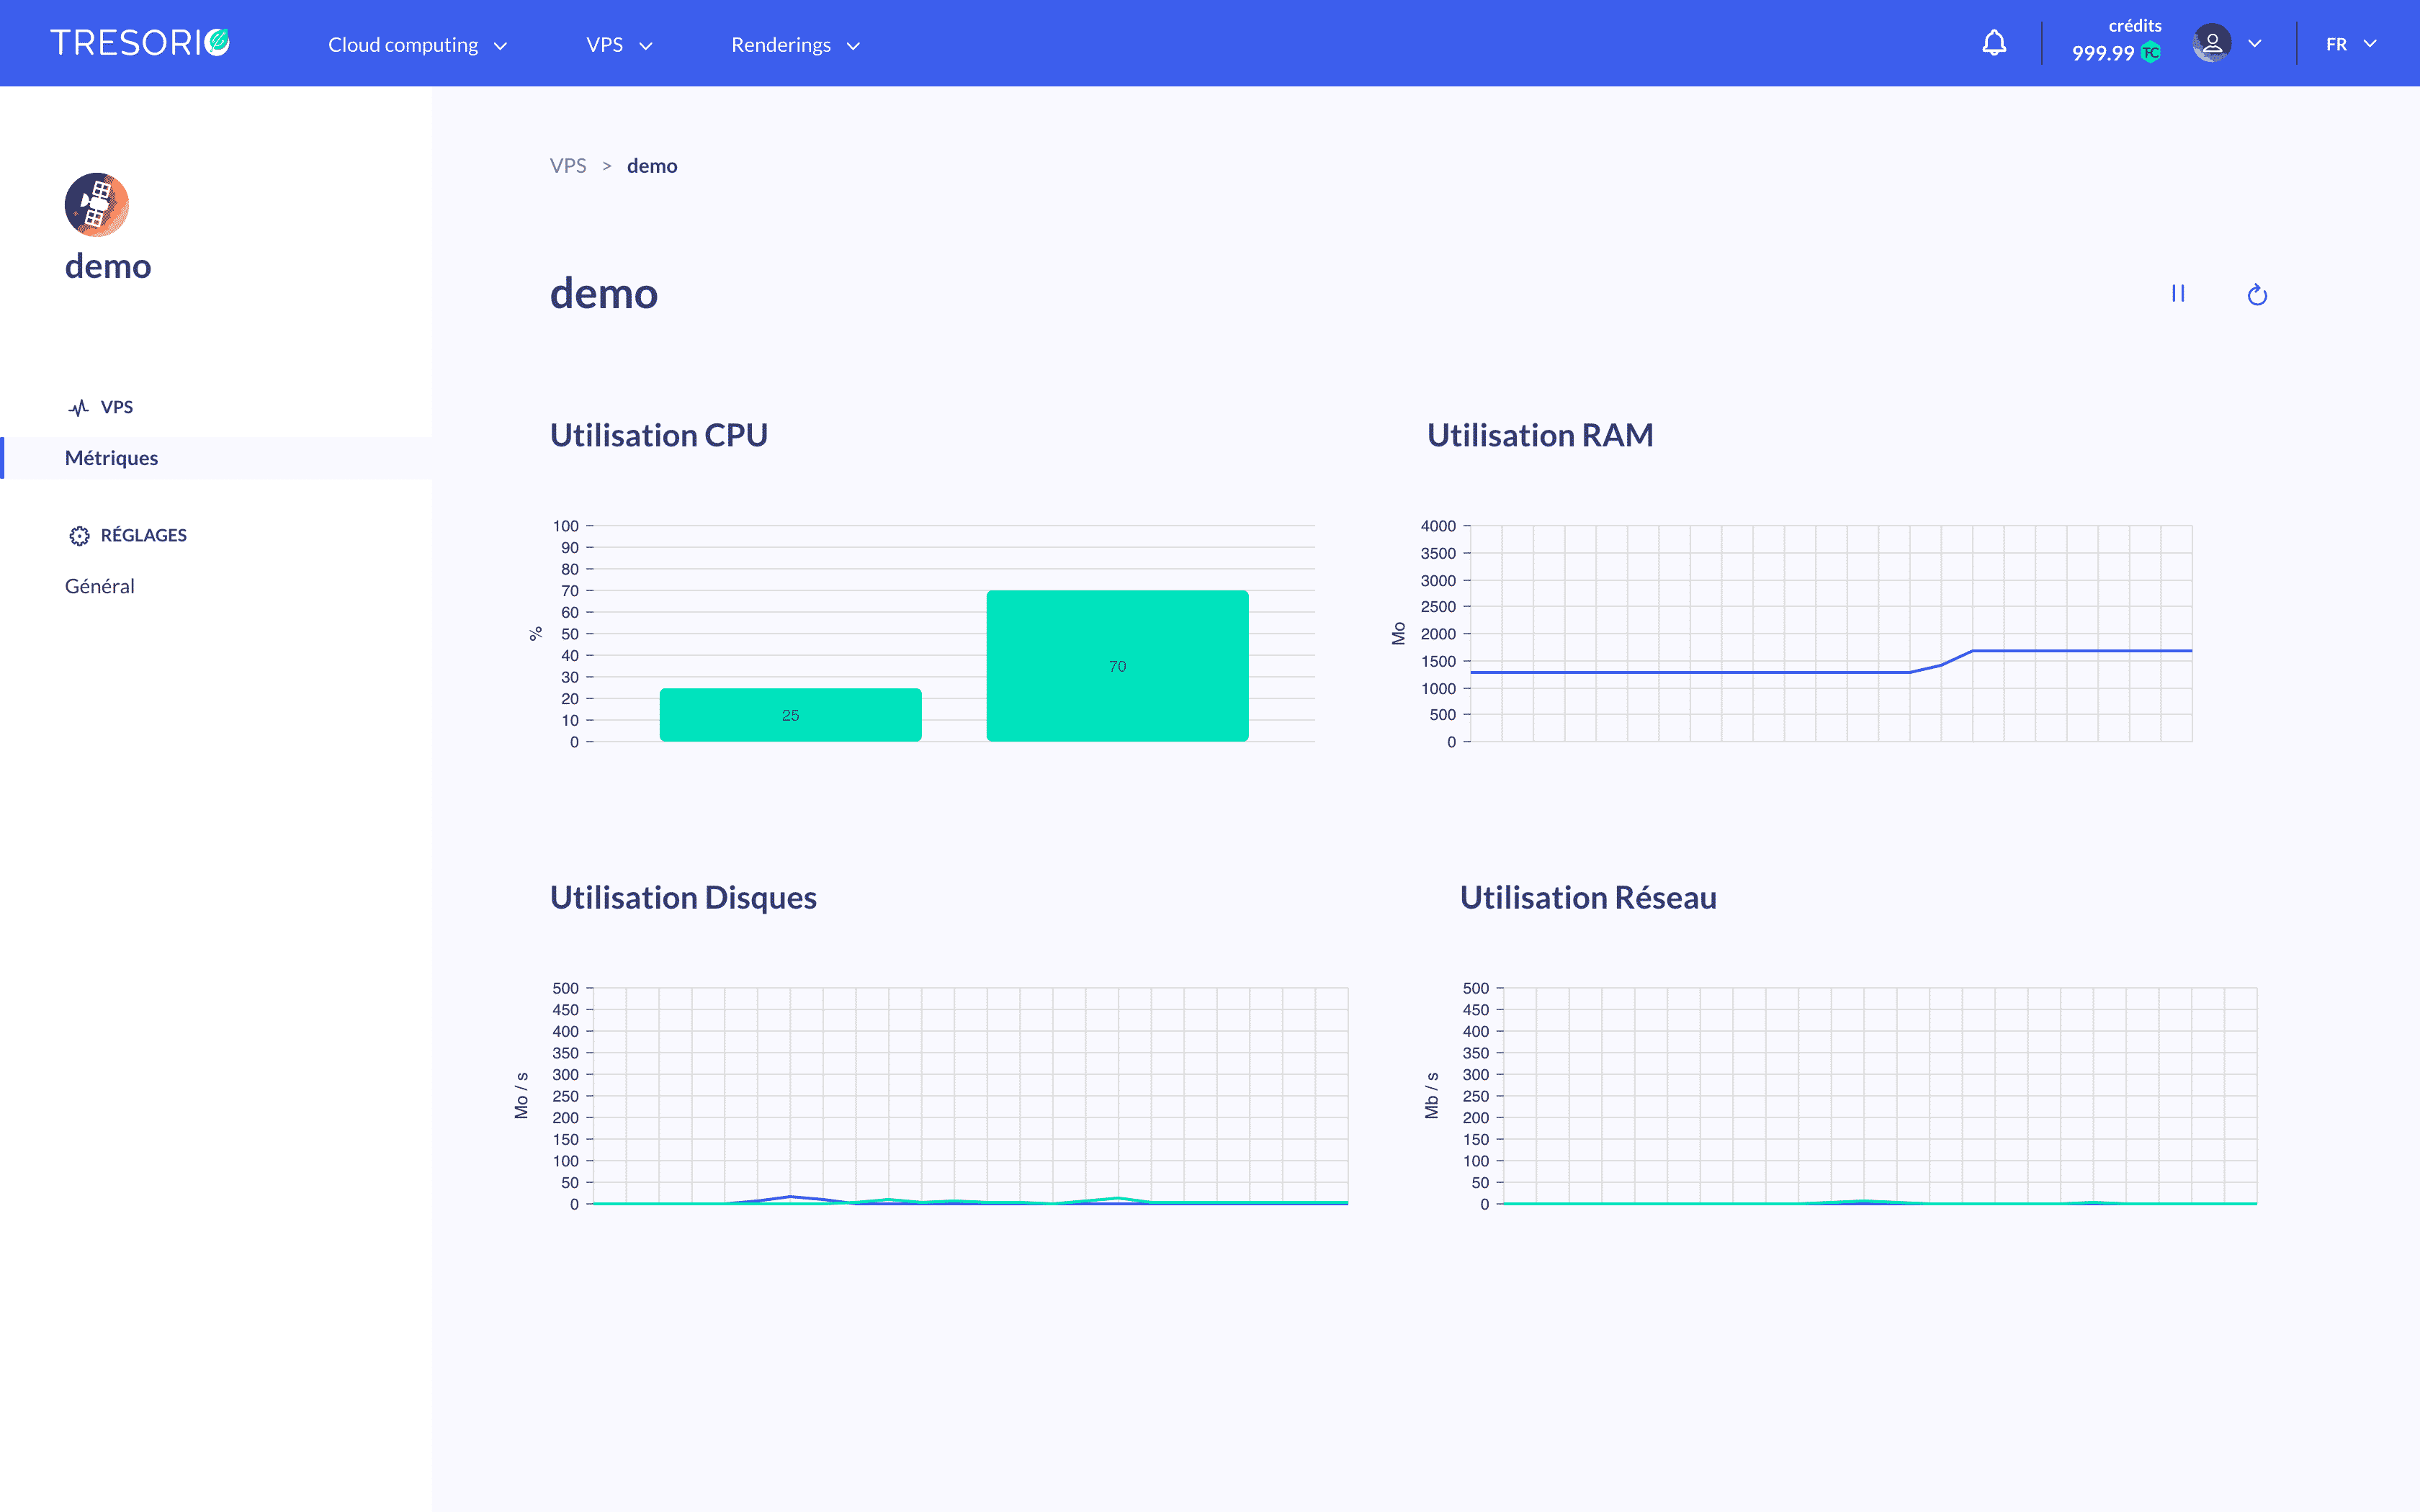Click the Réglages gear icon
The image size is (2420, 1512).
click(x=79, y=536)
